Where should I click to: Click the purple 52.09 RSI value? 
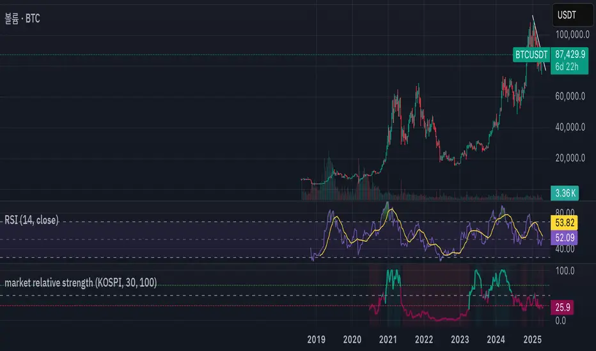point(564,237)
